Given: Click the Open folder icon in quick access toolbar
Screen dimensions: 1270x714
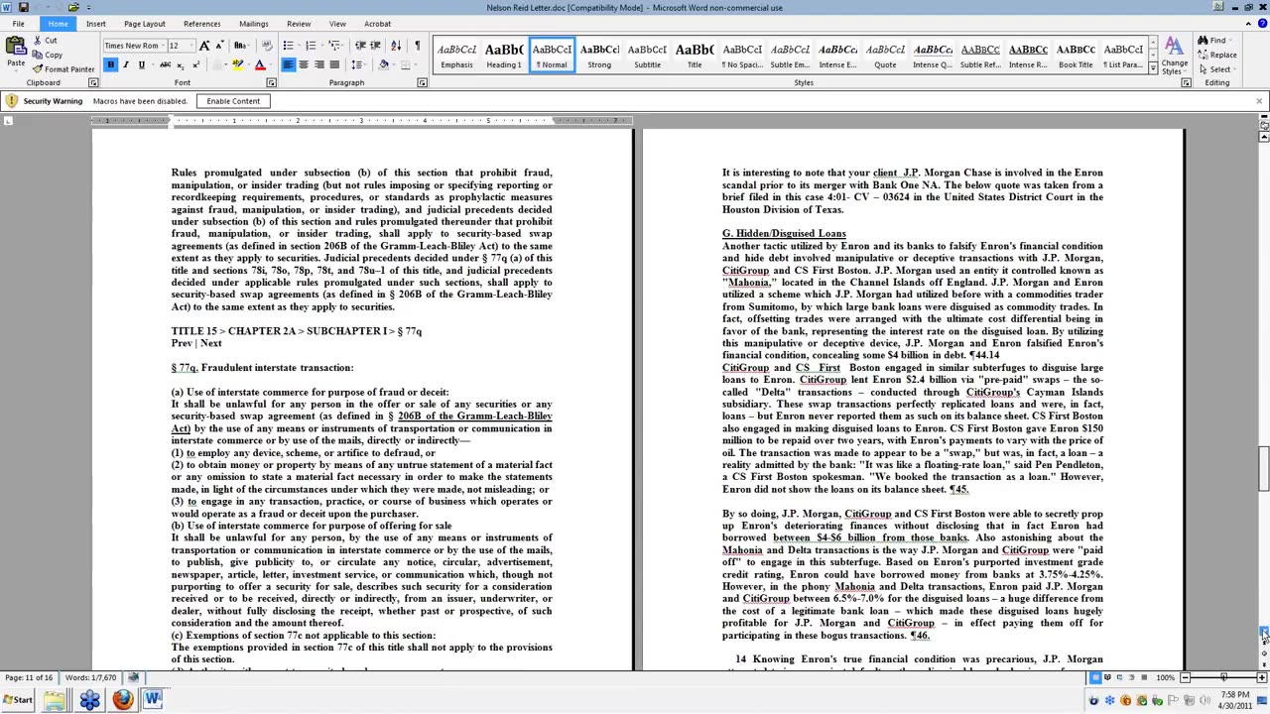Looking at the screenshot, I should coord(73,7).
